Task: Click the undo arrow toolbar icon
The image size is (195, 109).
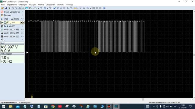Action: tap(41, 8)
